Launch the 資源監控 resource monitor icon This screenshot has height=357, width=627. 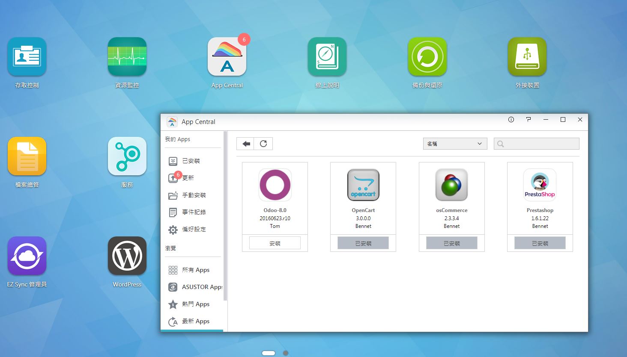(127, 56)
